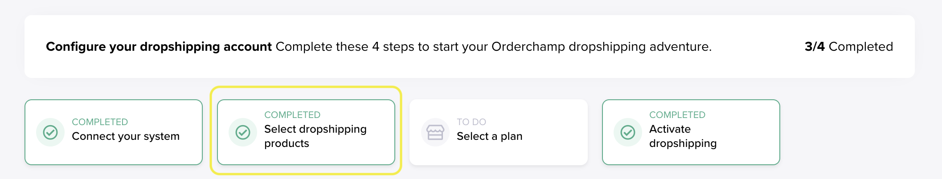
Task: Select the yellow-highlighted dropshipping products card
Action: coord(306,132)
